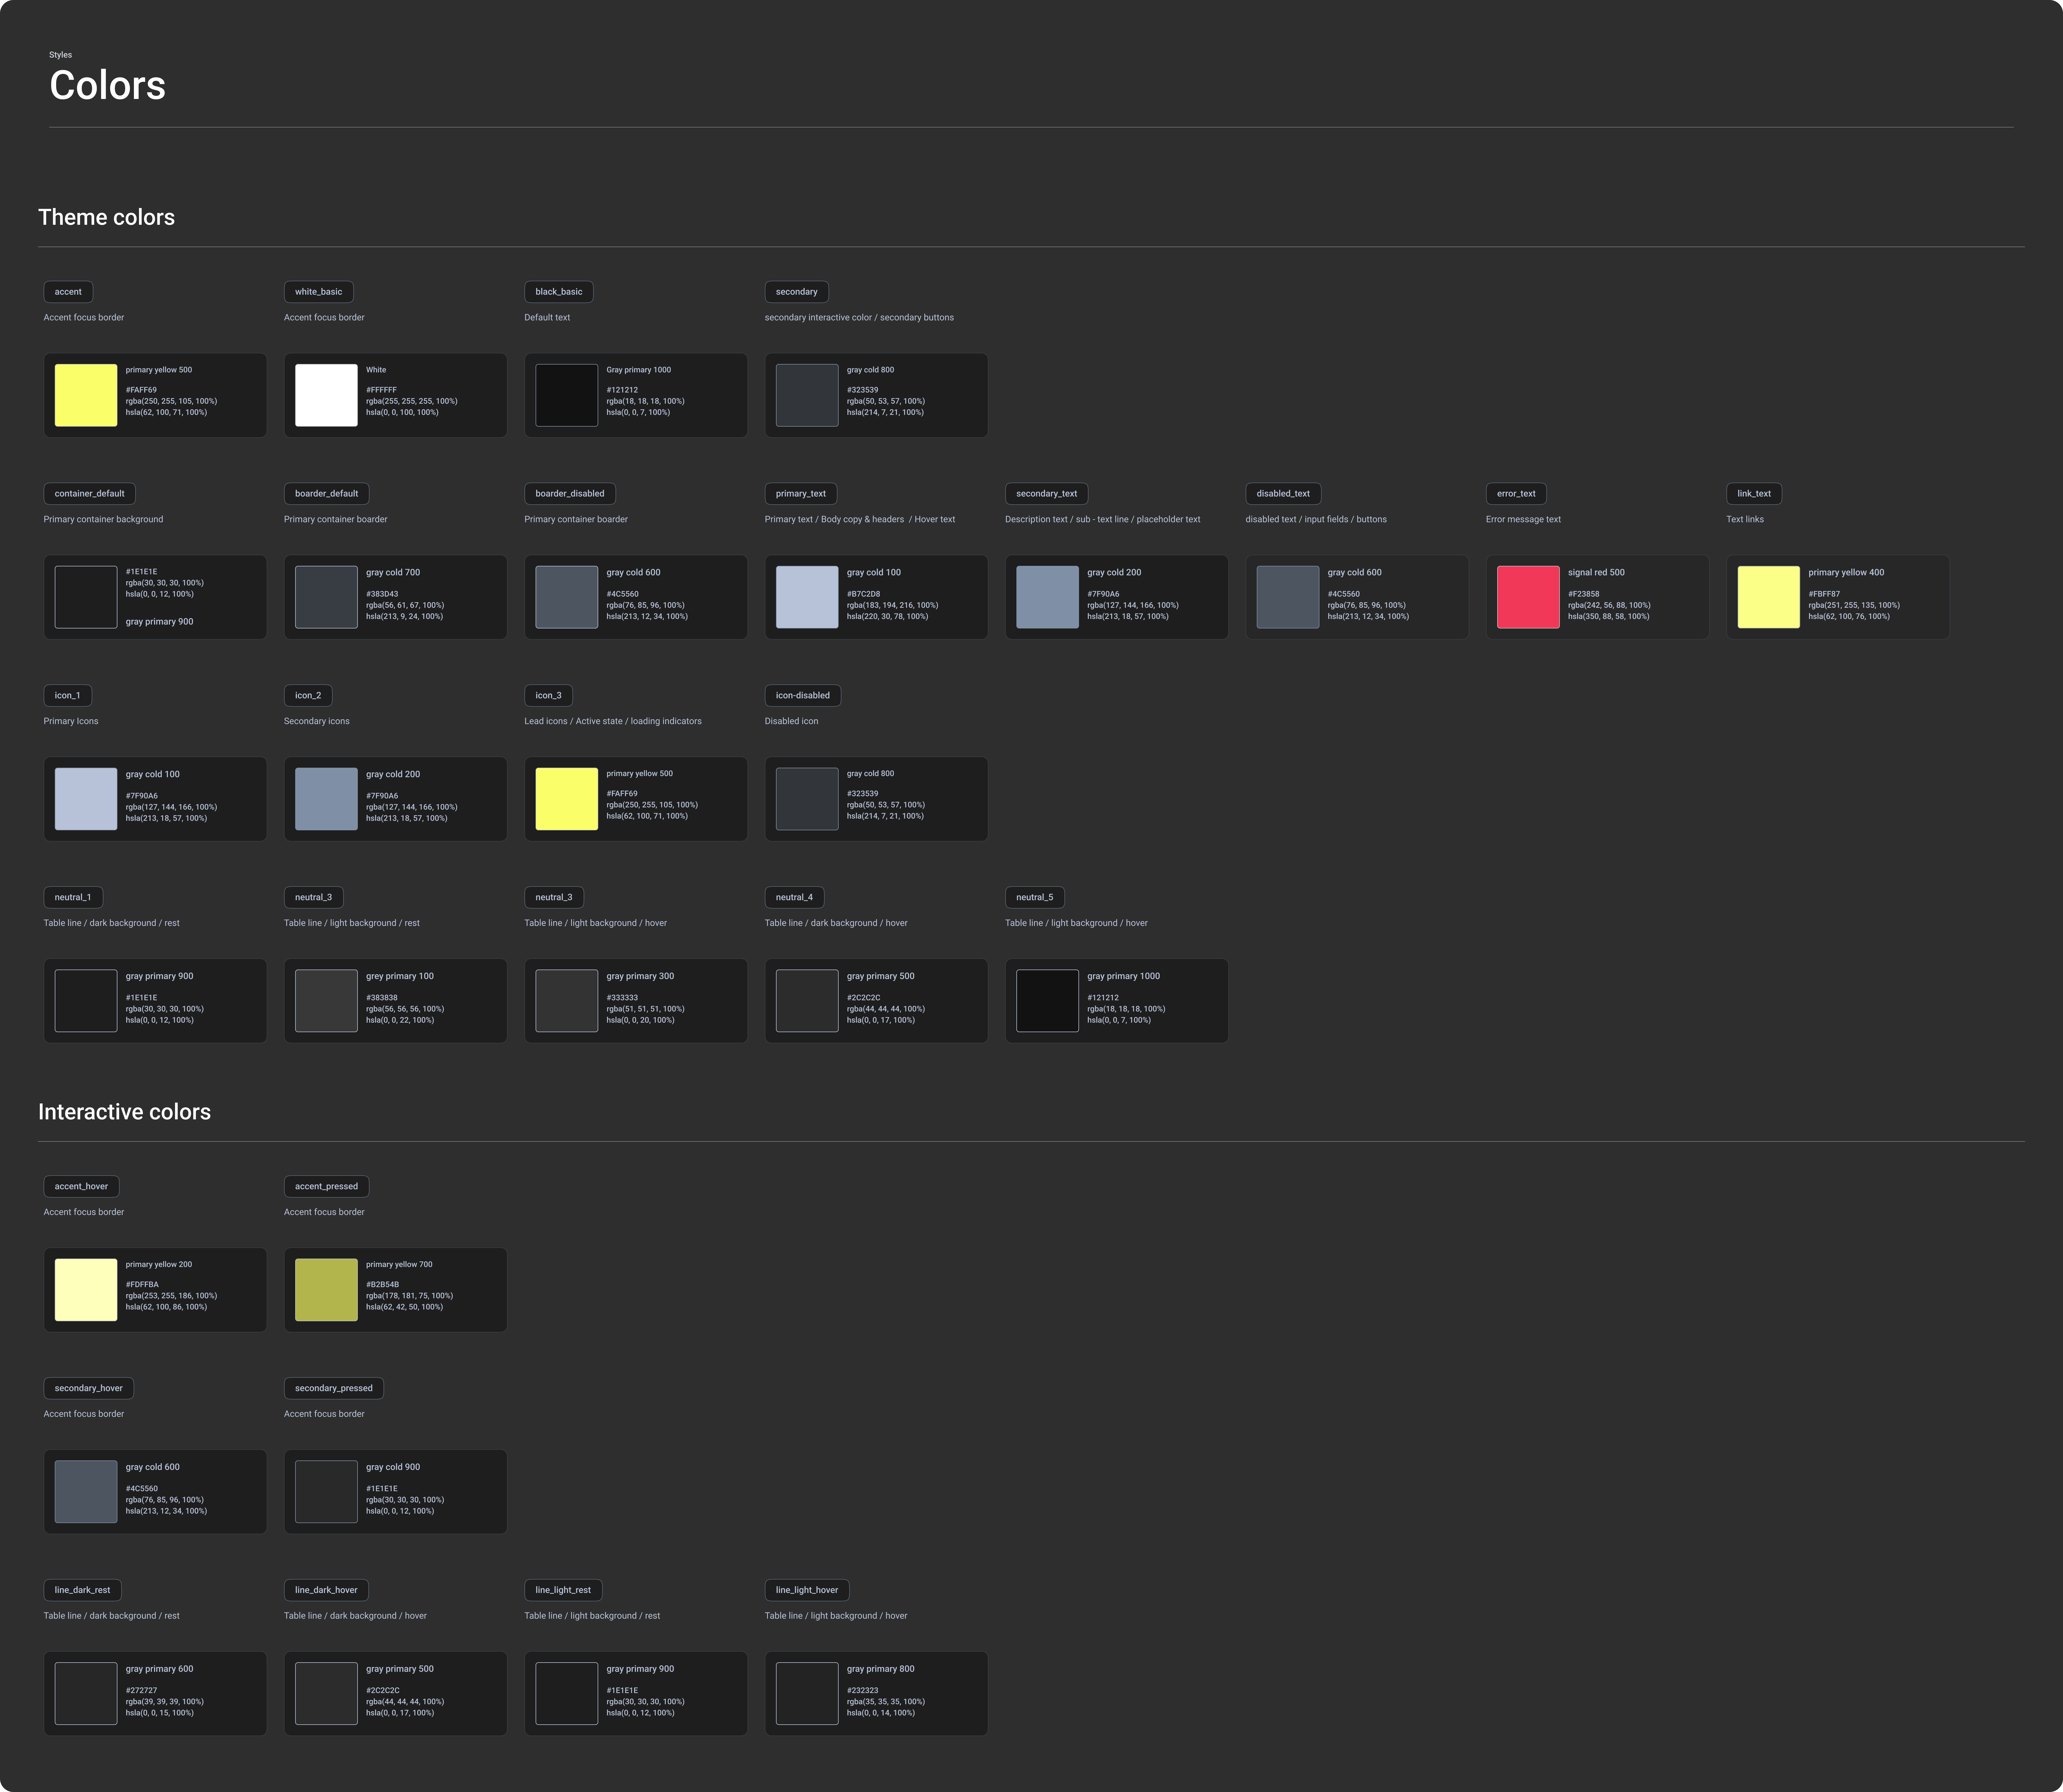The image size is (2063, 1792).
Task: Select the 'Default text' description
Action: point(547,318)
